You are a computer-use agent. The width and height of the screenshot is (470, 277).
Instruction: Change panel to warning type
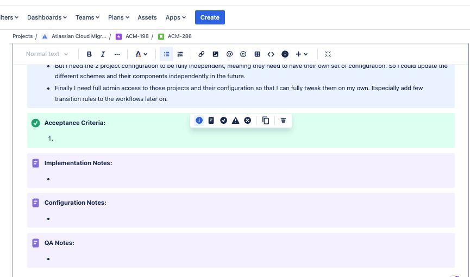click(236, 121)
